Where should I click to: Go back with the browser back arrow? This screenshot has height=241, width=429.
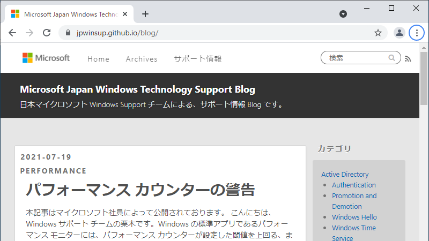12,33
